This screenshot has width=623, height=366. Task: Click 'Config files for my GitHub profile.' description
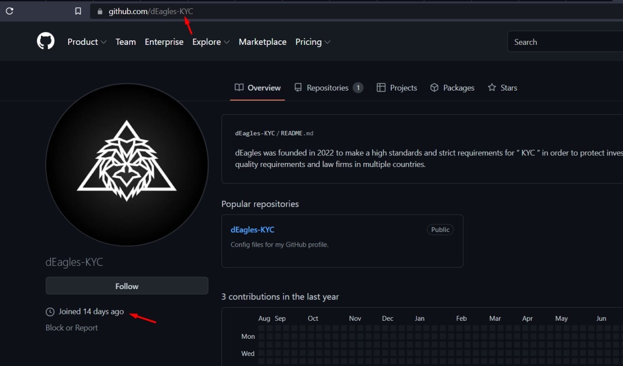(279, 244)
